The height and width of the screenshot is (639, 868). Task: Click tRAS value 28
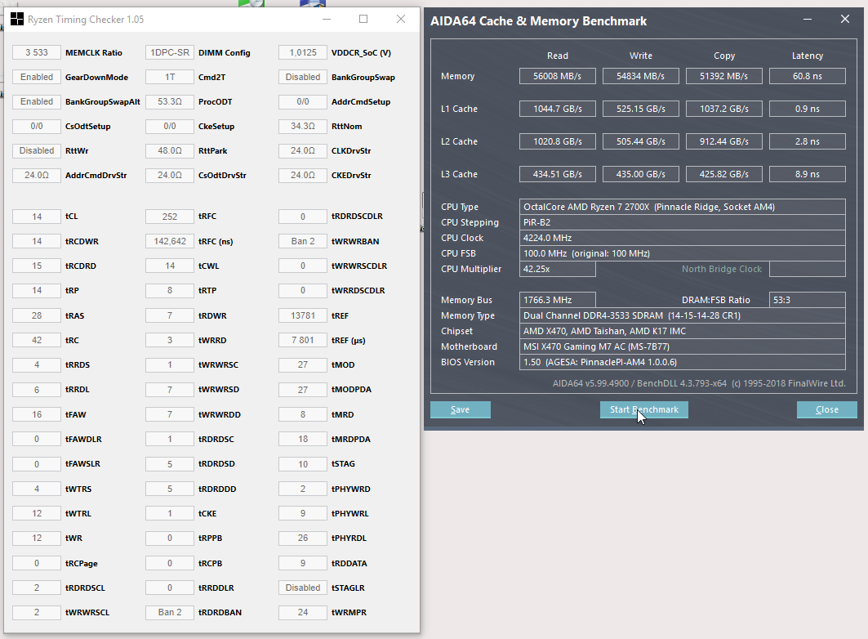coord(37,315)
